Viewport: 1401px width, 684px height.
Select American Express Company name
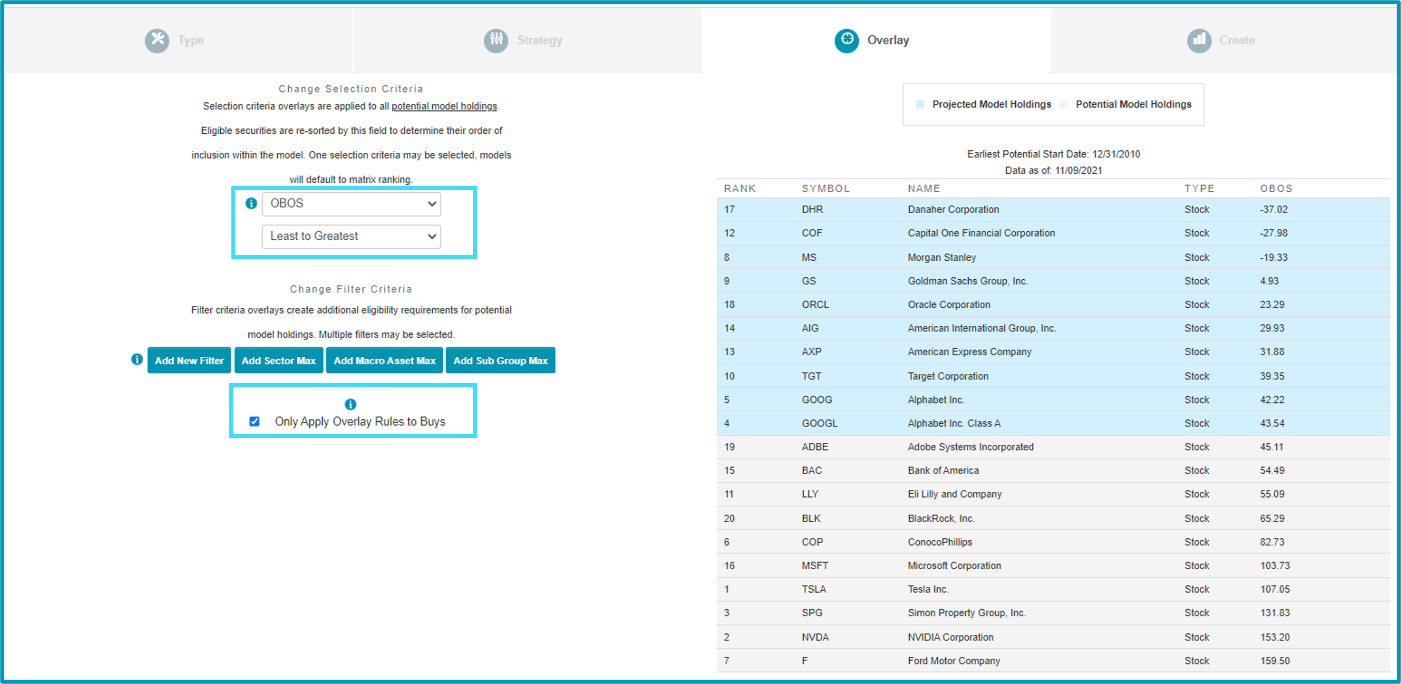pyautogui.click(x=969, y=352)
